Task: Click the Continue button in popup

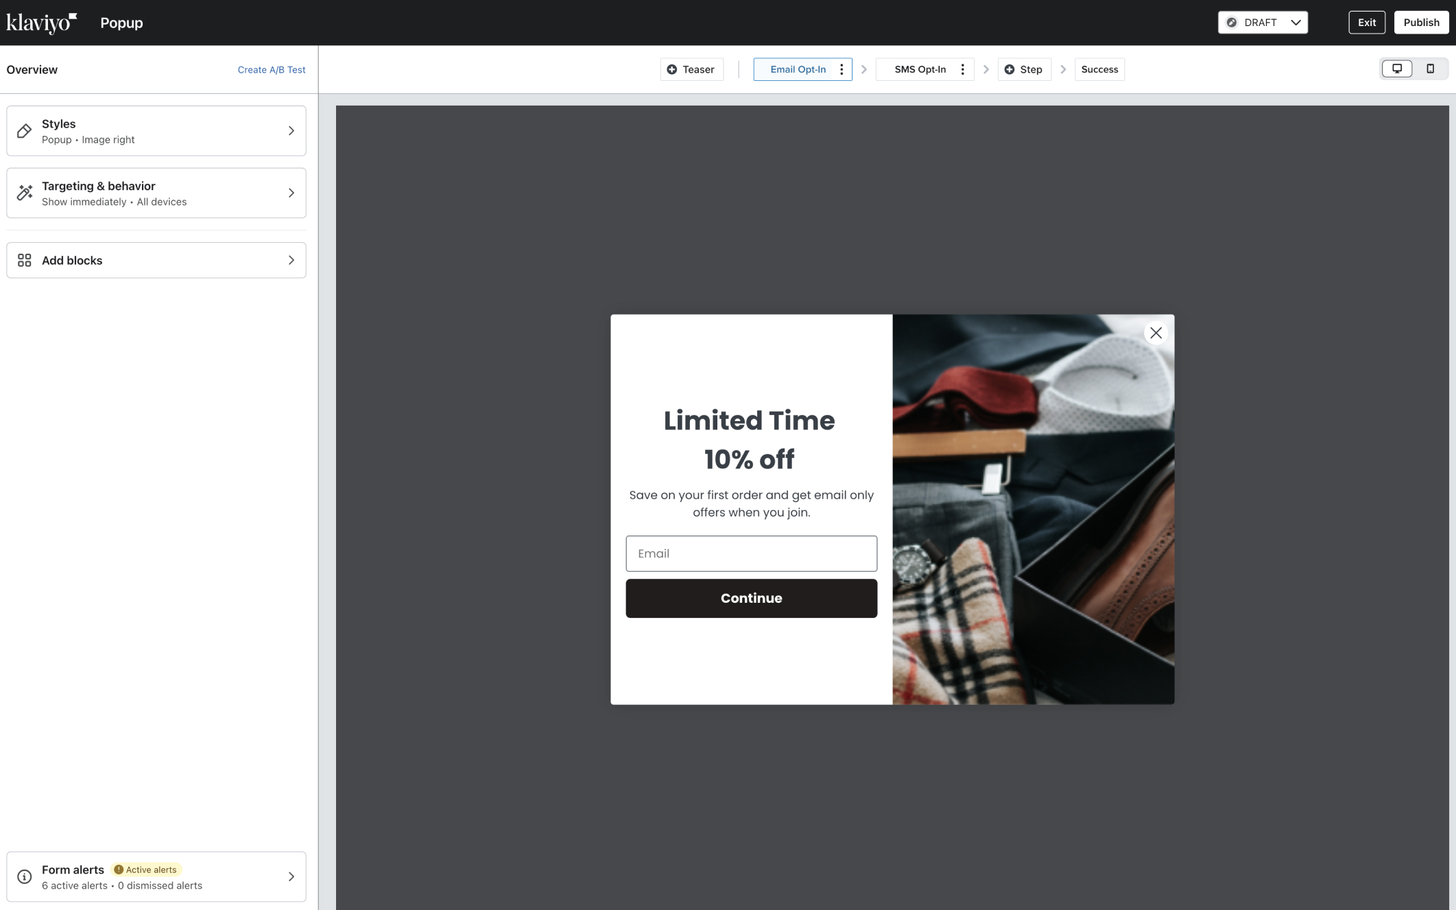Action: pos(751,598)
